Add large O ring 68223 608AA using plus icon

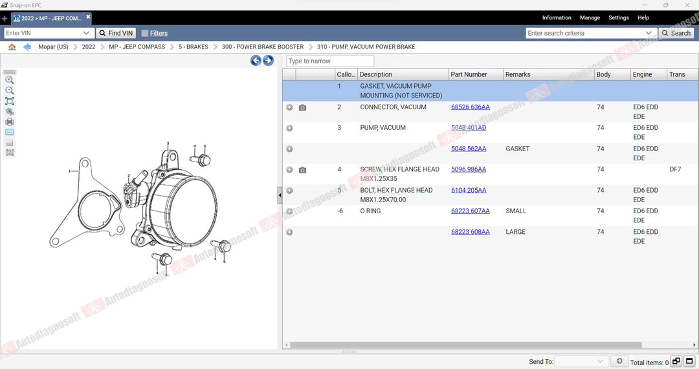pyautogui.click(x=289, y=232)
